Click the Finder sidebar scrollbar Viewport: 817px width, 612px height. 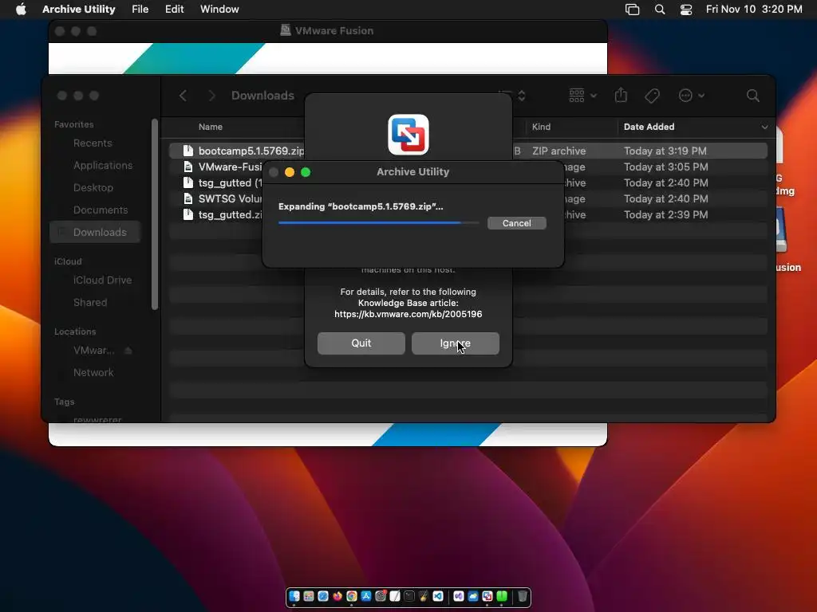pyautogui.click(x=155, y=214)
